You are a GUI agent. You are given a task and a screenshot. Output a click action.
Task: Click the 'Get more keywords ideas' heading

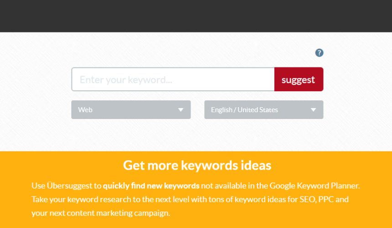click(197, 165)
